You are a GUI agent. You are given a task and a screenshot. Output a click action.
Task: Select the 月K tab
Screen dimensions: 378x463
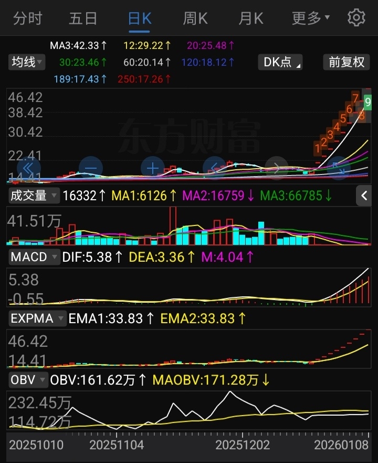250,18
